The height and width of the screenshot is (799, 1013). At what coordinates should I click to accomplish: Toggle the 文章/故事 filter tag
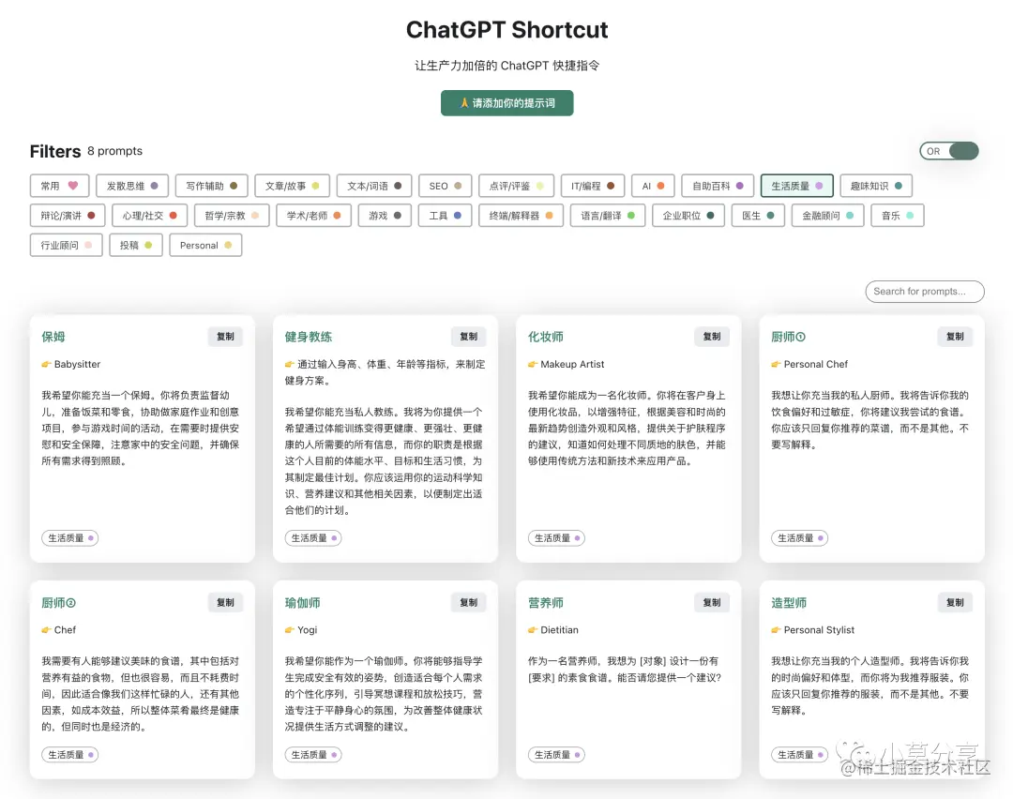click(292, 186)
